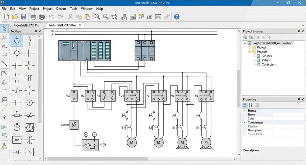This screenshot has height=165, width=306.
Task: Pin the Toolbars panel
Action: 36,31
